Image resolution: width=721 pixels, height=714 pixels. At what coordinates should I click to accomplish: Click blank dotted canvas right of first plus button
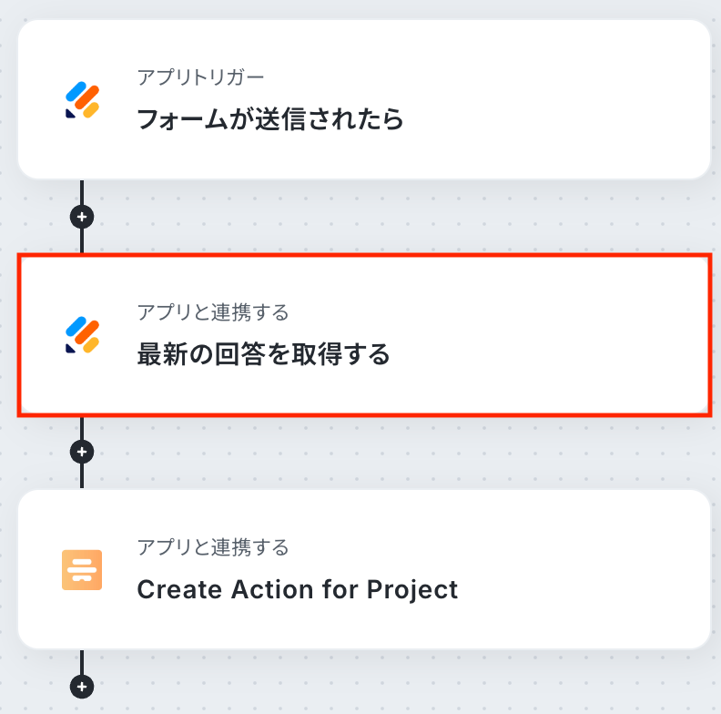[x=364, y=217]
